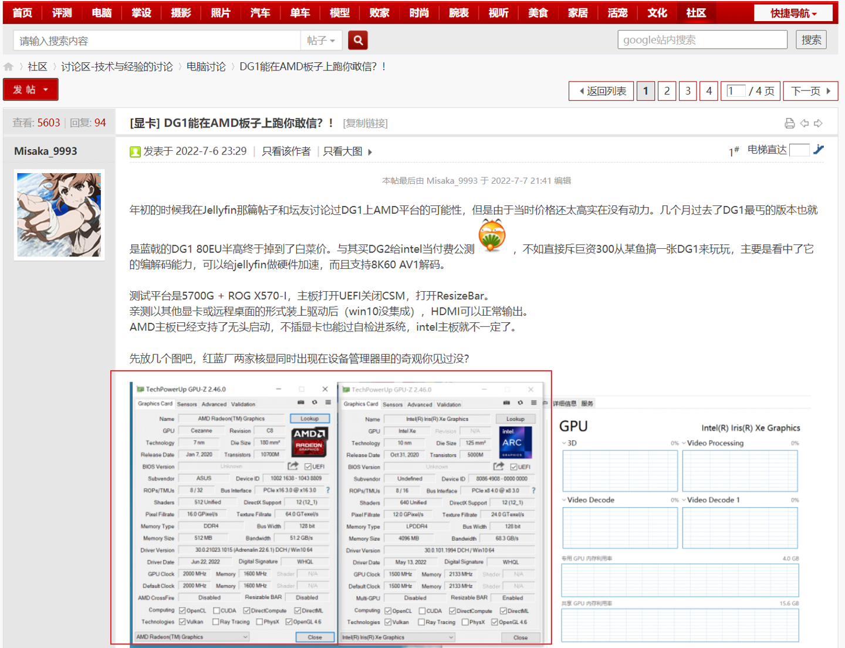Click the BIOS export share icon in AMD GPU-Z
Screen dimensions: 845x648
click(x=293, y=466)
